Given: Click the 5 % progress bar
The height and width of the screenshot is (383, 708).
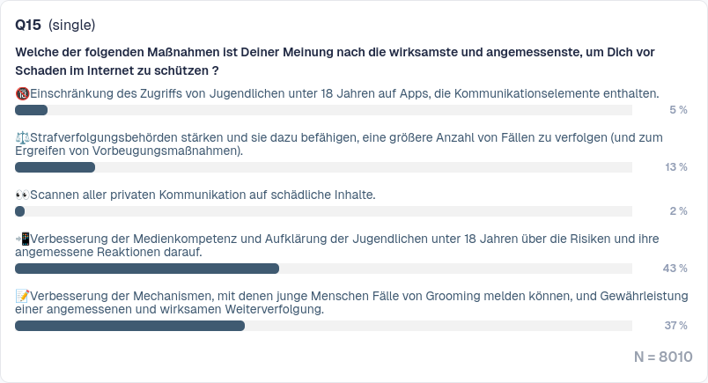Looking at the screenshot, I should coord(323,110).
